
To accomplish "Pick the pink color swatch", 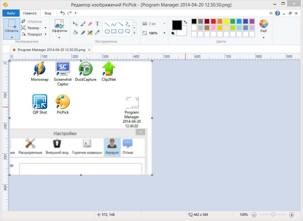I will tap(213, 28).
